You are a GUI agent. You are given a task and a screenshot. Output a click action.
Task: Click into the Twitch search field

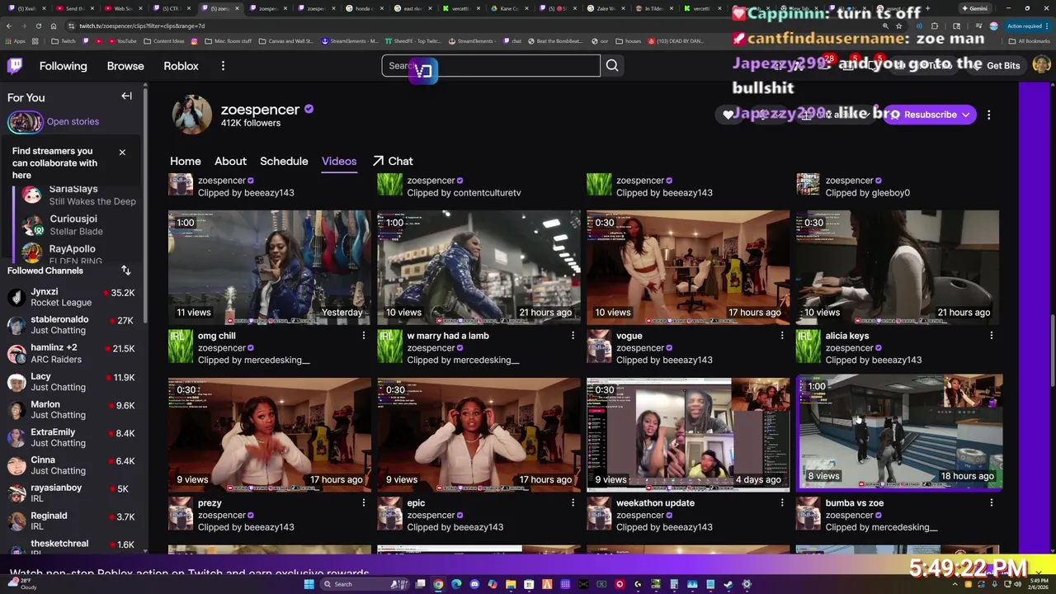(491, 66)
